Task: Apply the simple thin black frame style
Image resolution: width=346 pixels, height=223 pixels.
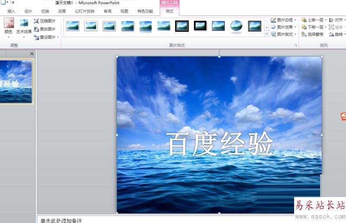Action: [x=218, y=26]
